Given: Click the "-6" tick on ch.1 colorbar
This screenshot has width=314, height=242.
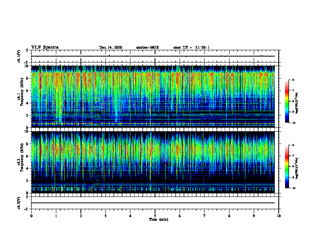Looking at the screenshot, I should tap(293, 79).
